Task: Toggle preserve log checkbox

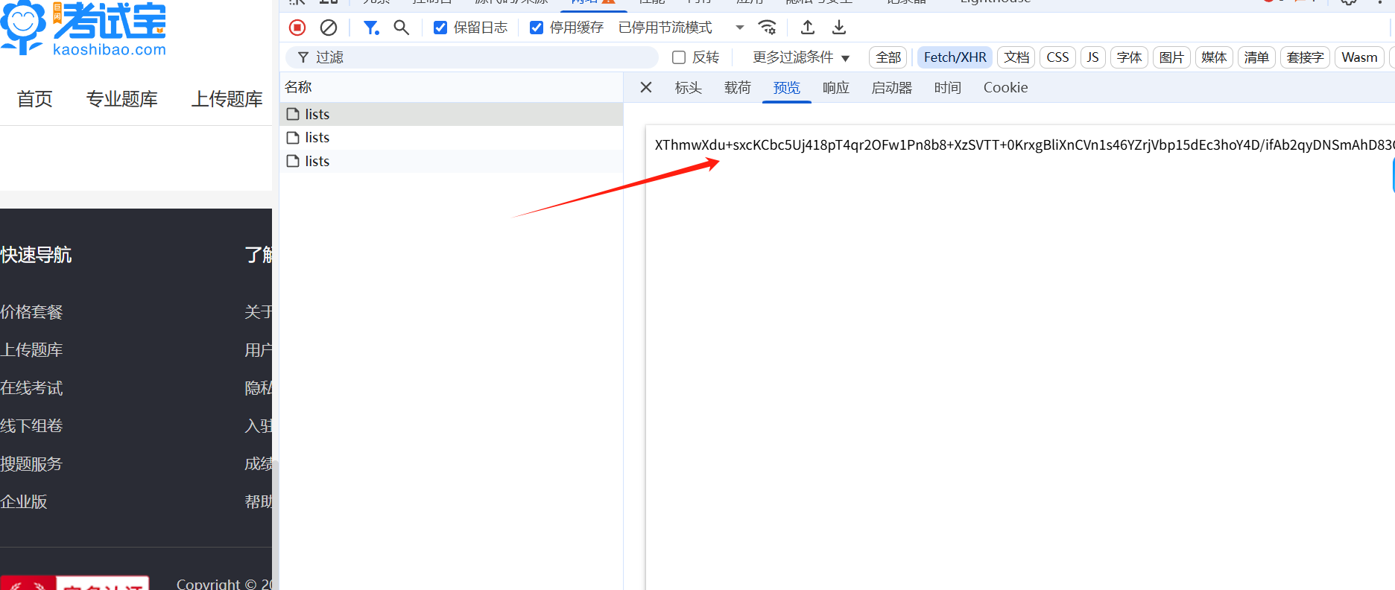Action: tap(440, 28)
